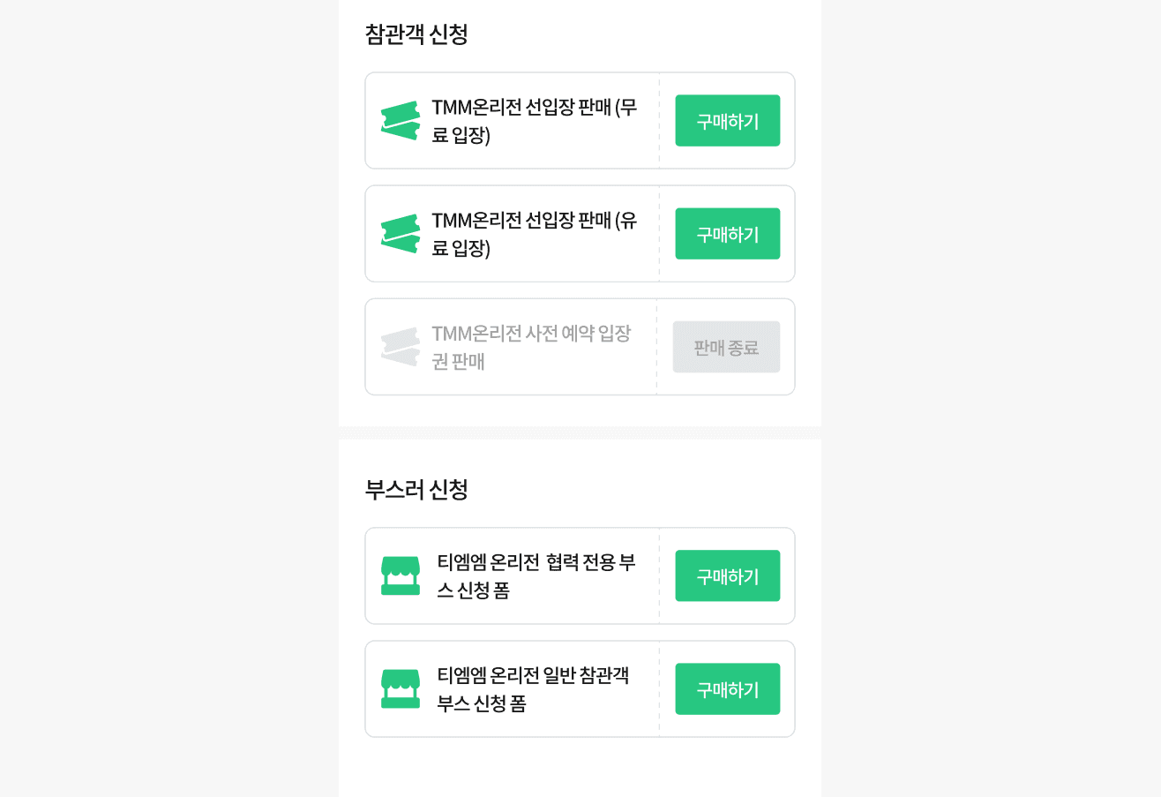Image resolution: width=1161 pixels, height=797 pixels.
Task: Click the 부스러 신청 section heading
Action: pos(416,489)
